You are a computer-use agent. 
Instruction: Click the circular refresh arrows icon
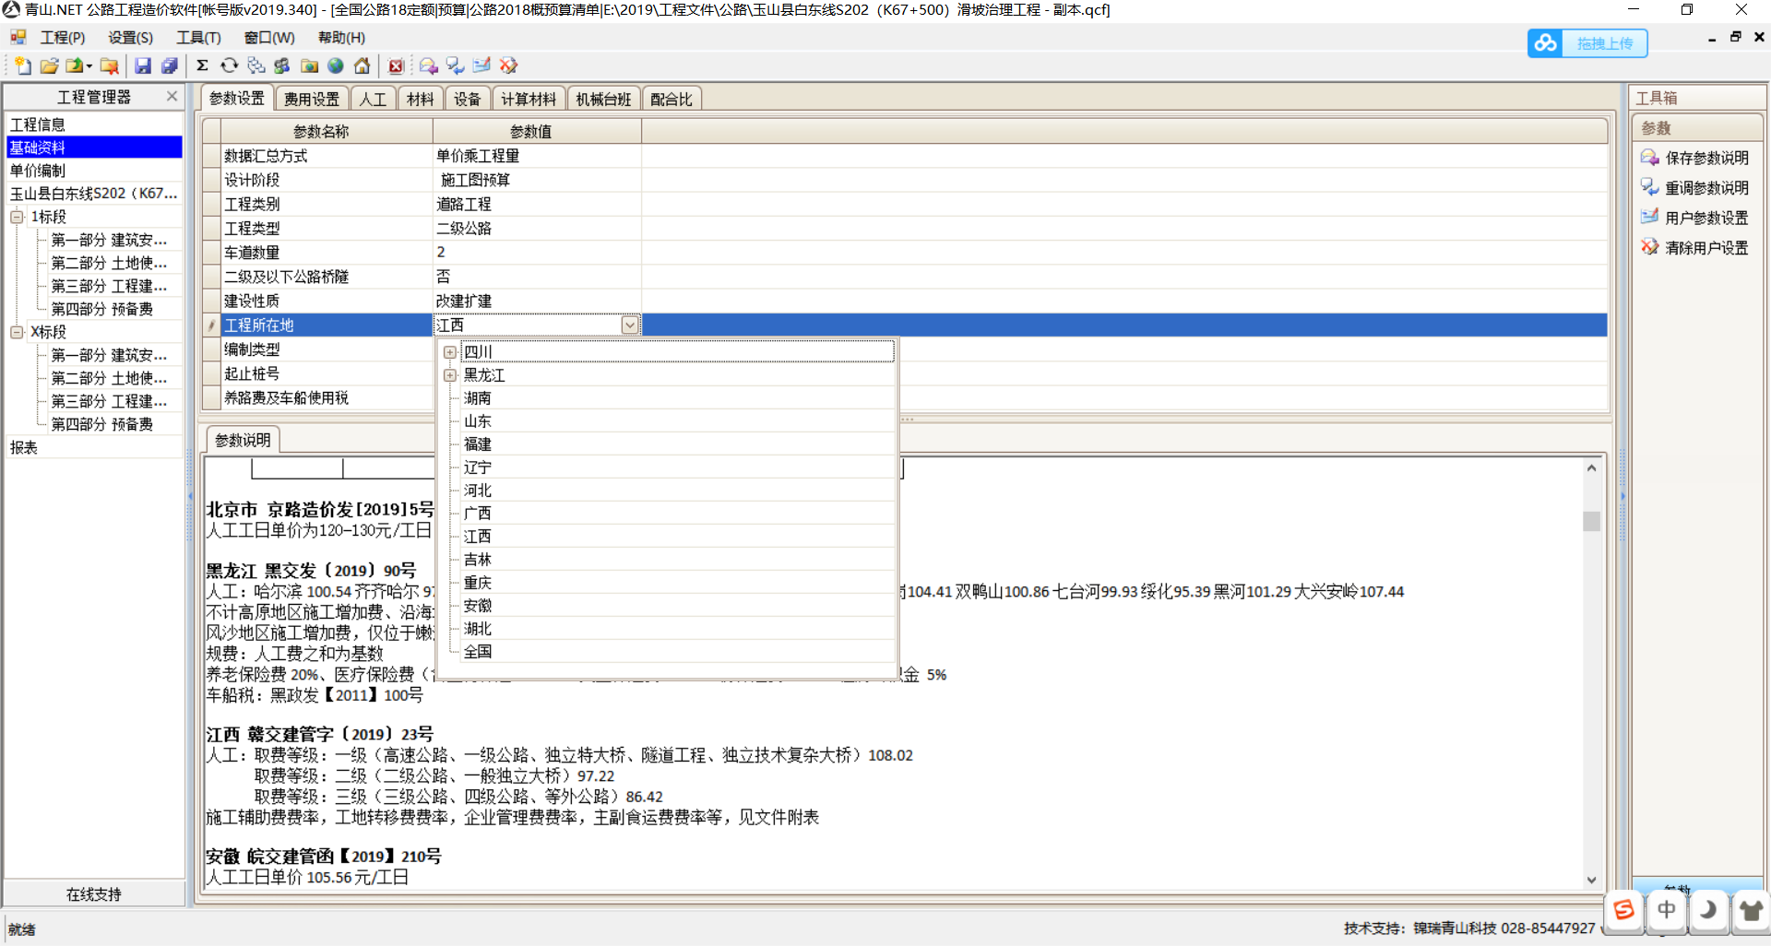229,65
